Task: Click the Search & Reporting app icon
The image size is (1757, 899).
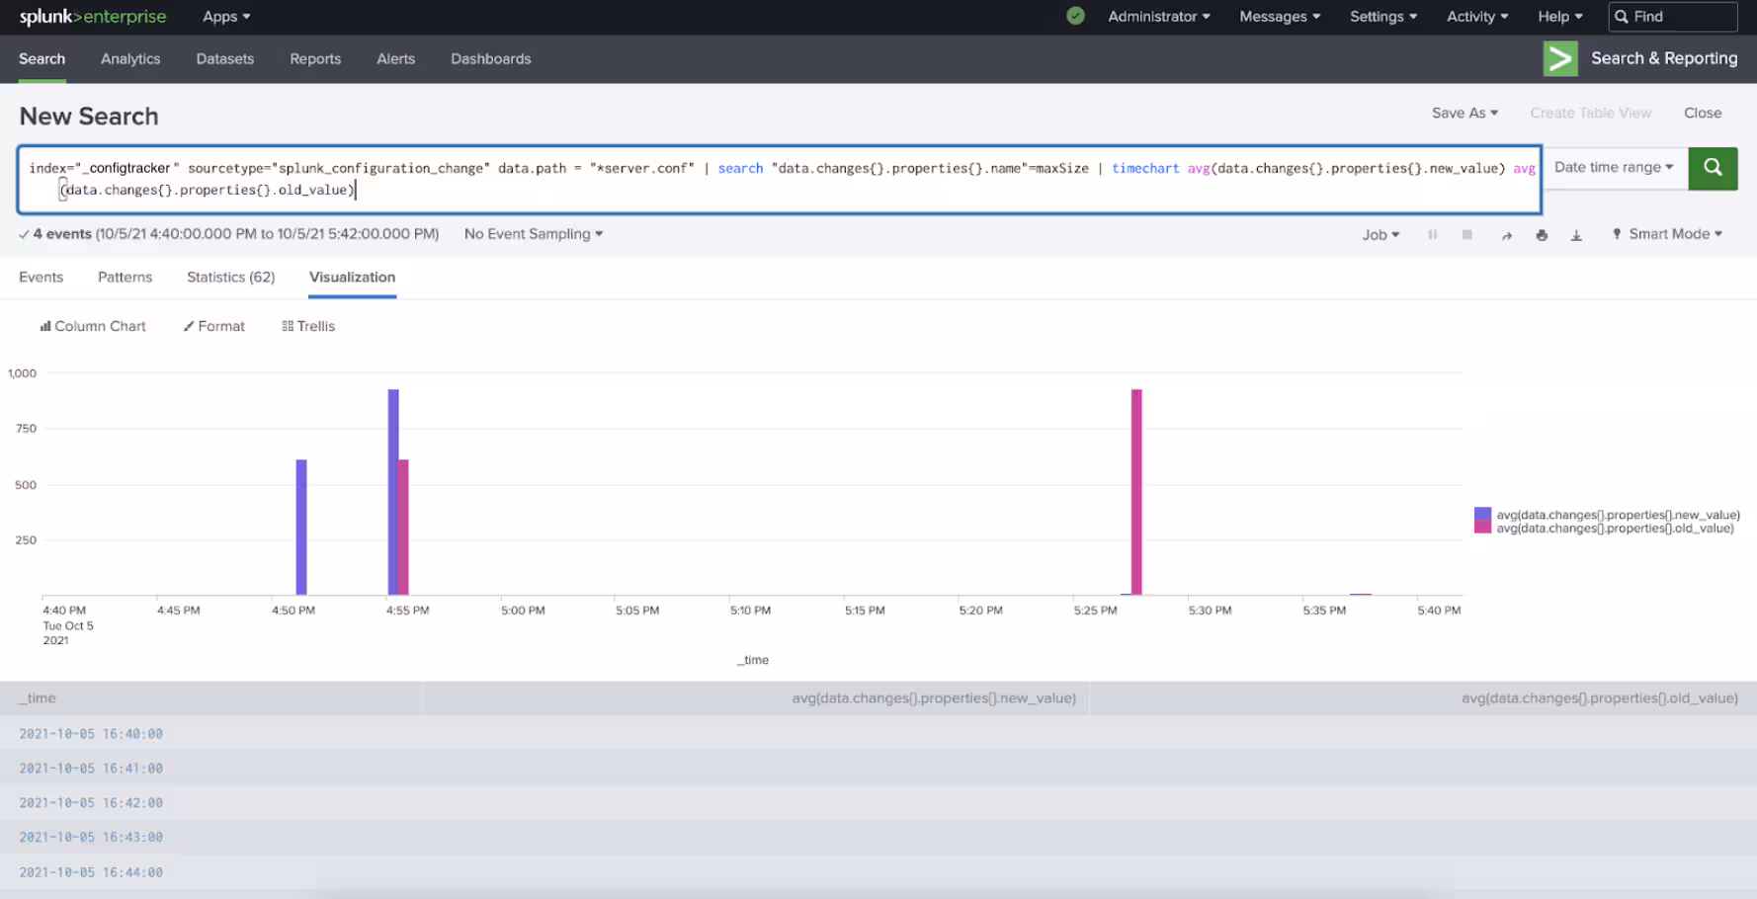Action: 1560,58
